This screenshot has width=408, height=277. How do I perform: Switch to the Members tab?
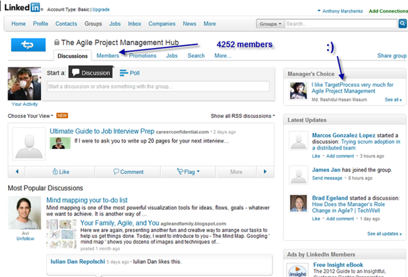coord(108,56)
